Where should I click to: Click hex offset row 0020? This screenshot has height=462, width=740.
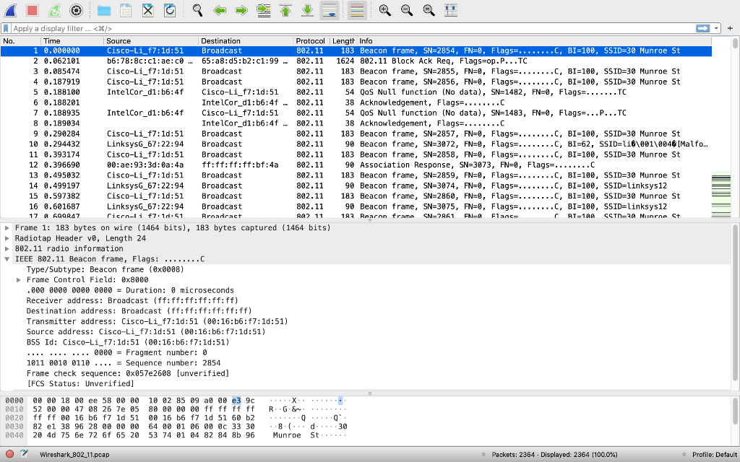pyautogui.click(x=14, y=417)
